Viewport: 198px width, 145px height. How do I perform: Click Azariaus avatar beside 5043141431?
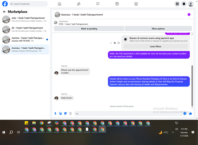(x=56, y=98)
